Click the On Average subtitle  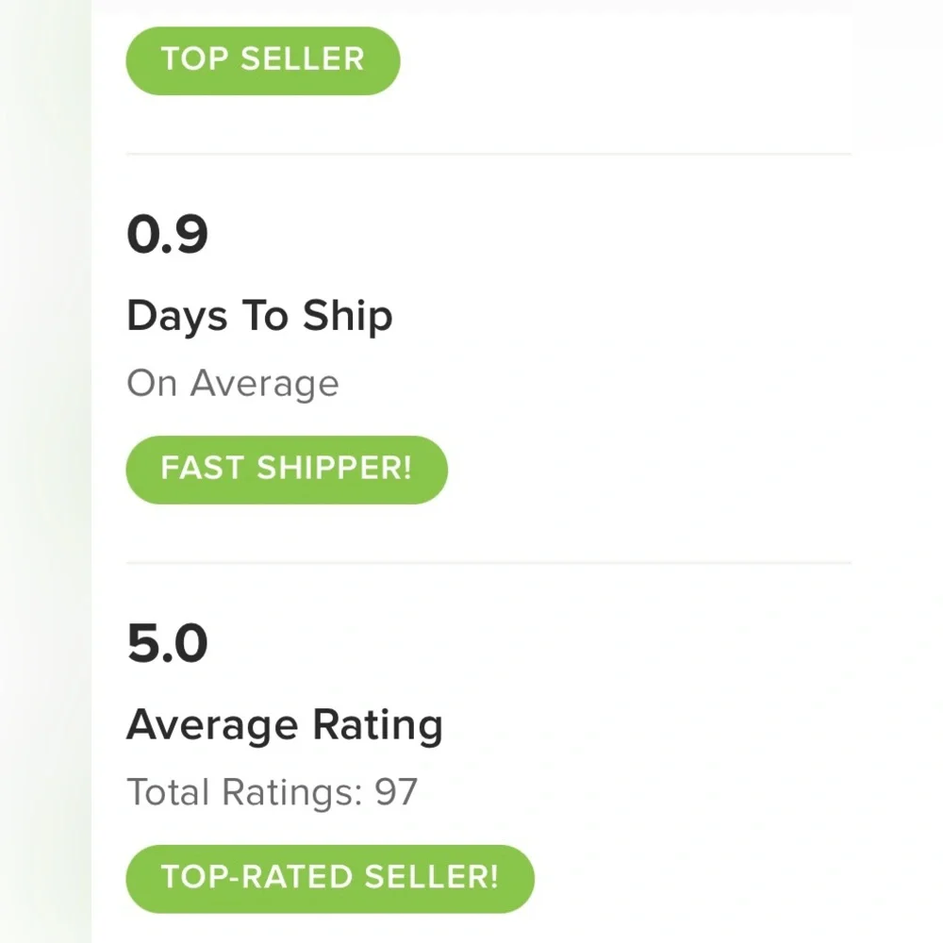tap(232, 384)
